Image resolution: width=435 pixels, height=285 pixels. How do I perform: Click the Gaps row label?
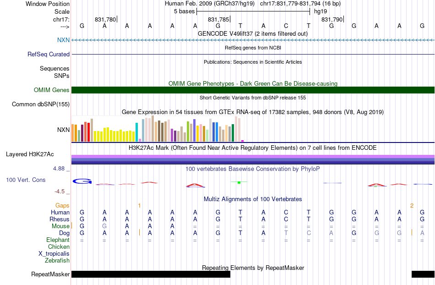[x=62, y=205]
